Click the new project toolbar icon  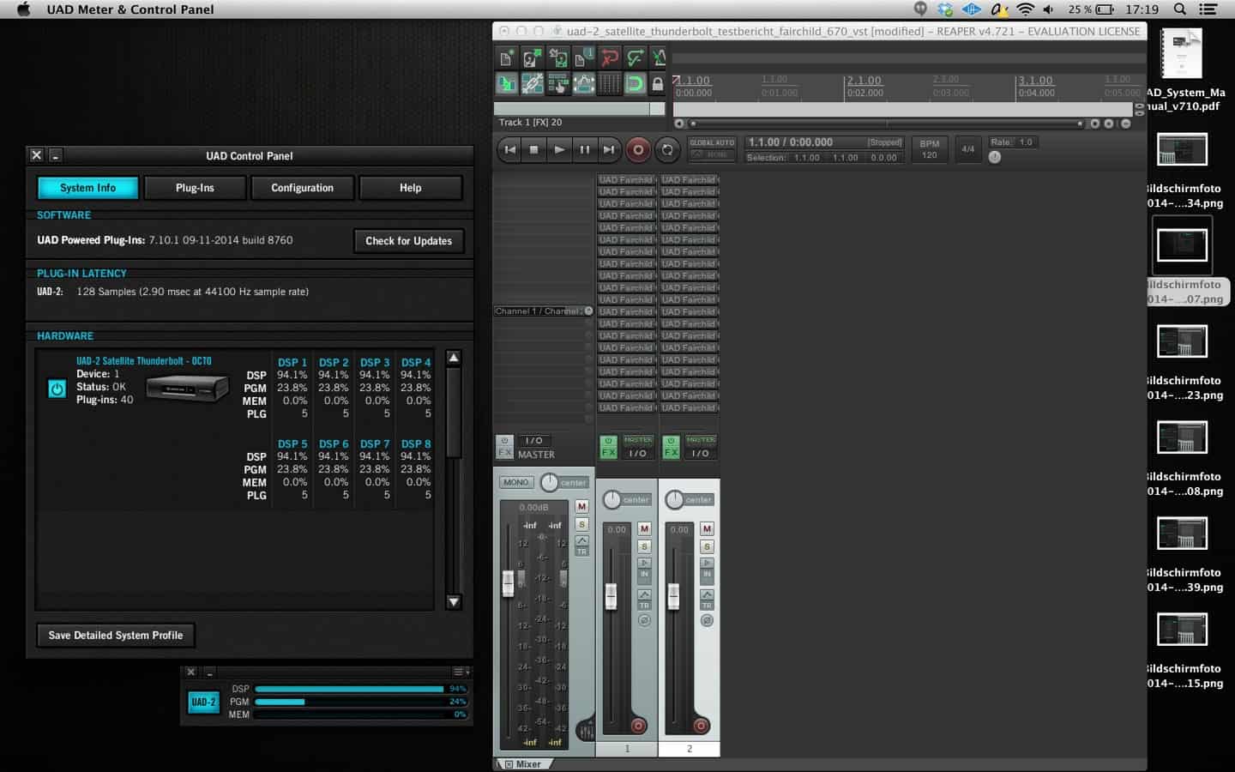click(x=507, y=57)
